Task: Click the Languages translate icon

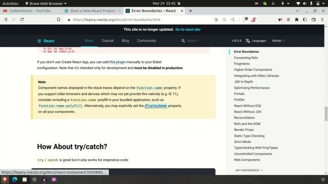Action: click(x=248, y=41)
